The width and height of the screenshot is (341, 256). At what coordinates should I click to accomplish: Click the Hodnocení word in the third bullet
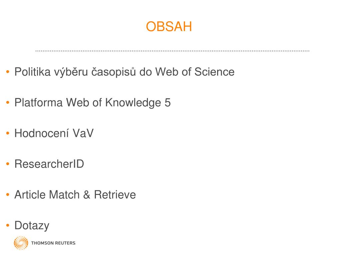(42, 133)
